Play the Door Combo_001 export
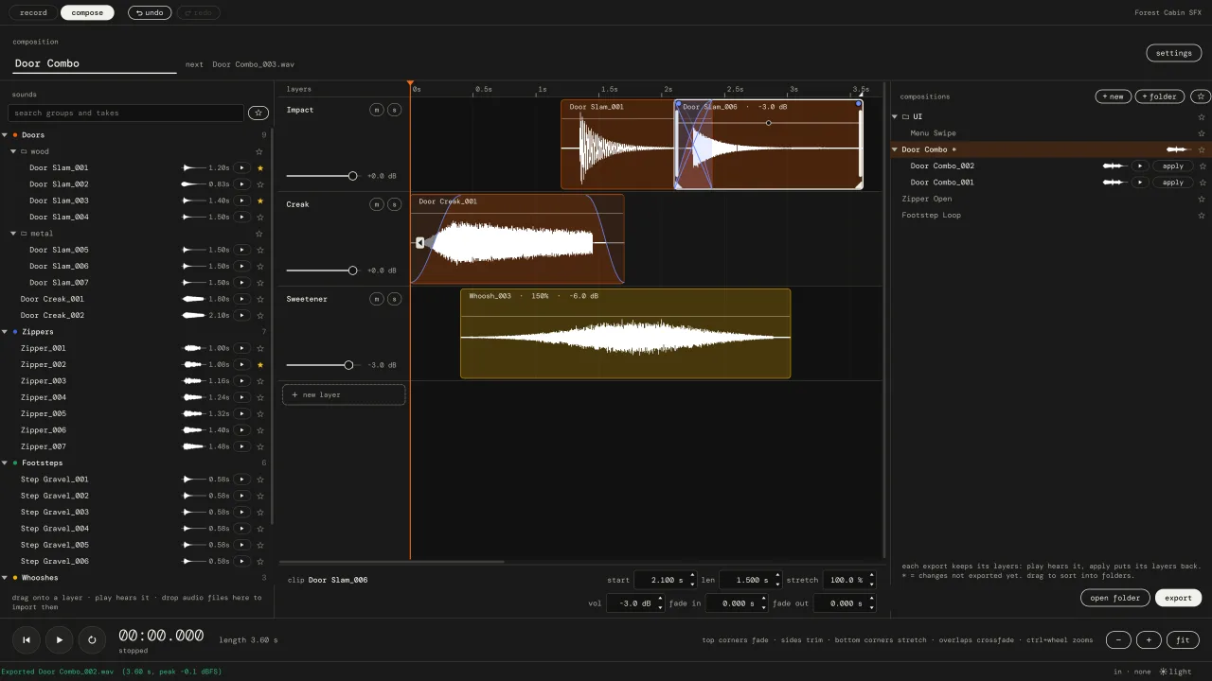Screen dimensions: 1212x681 [x=1140, y=183]
